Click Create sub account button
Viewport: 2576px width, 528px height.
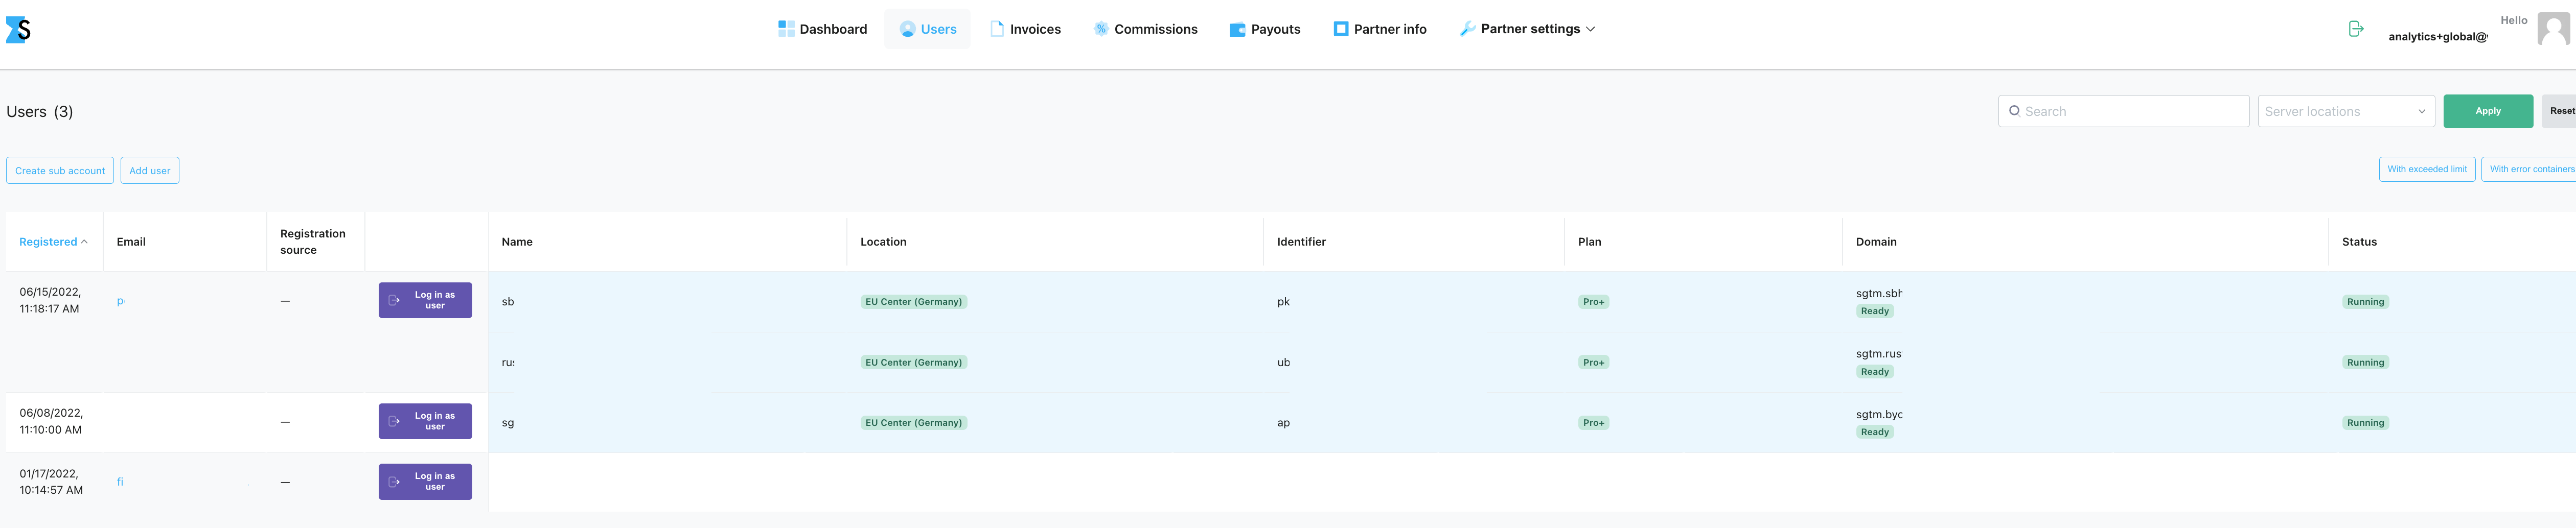tap(60, 171)
